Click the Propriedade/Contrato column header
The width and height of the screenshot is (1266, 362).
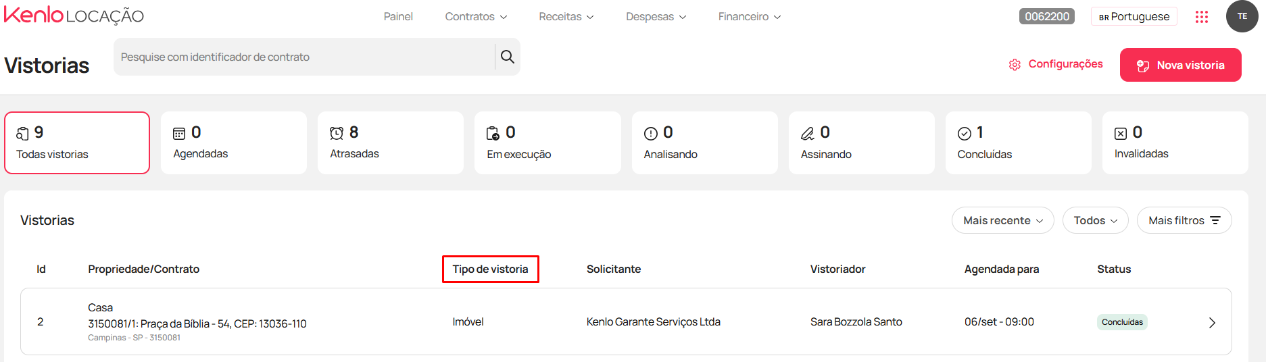[x=144, y=269]
